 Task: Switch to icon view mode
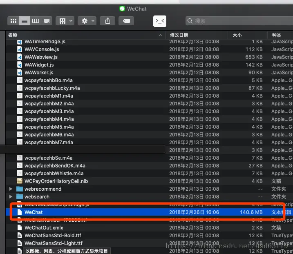pyautogui.click(x=13, y=21)
